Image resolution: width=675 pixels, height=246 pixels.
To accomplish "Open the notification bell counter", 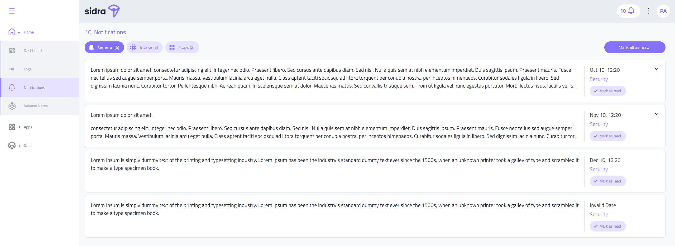I will [628, 11].
